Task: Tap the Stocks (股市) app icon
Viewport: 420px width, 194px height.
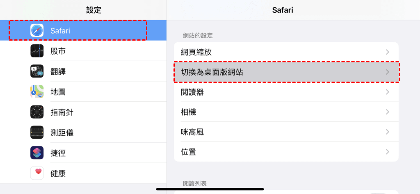Action: [37, 51]
